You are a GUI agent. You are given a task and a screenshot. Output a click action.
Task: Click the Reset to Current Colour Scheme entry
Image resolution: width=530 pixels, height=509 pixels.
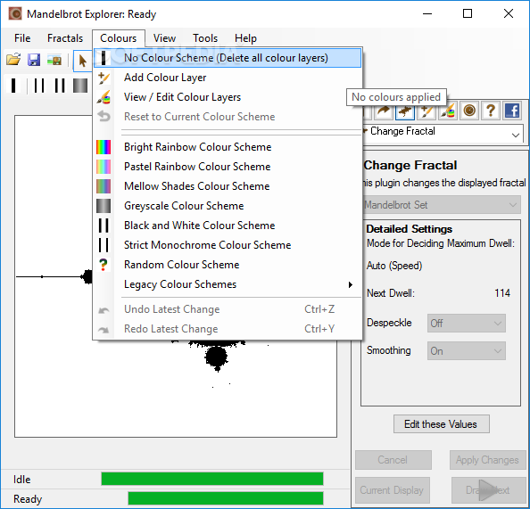coord(228,117)
